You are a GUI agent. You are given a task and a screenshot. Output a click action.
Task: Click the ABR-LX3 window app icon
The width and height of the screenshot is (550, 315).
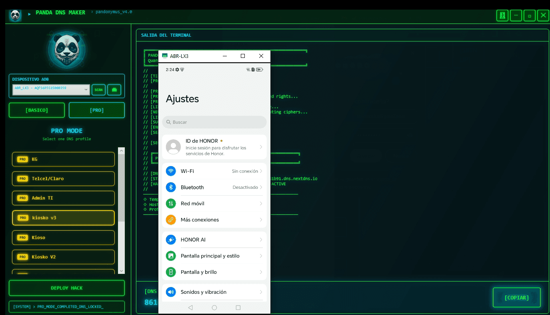tap(165, 56)
